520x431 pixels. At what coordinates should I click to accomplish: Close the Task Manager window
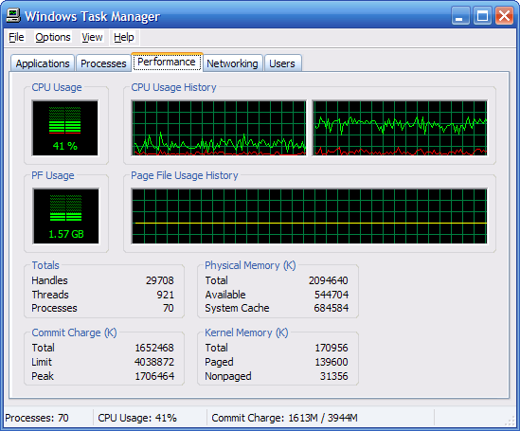(x=504, y=15)
